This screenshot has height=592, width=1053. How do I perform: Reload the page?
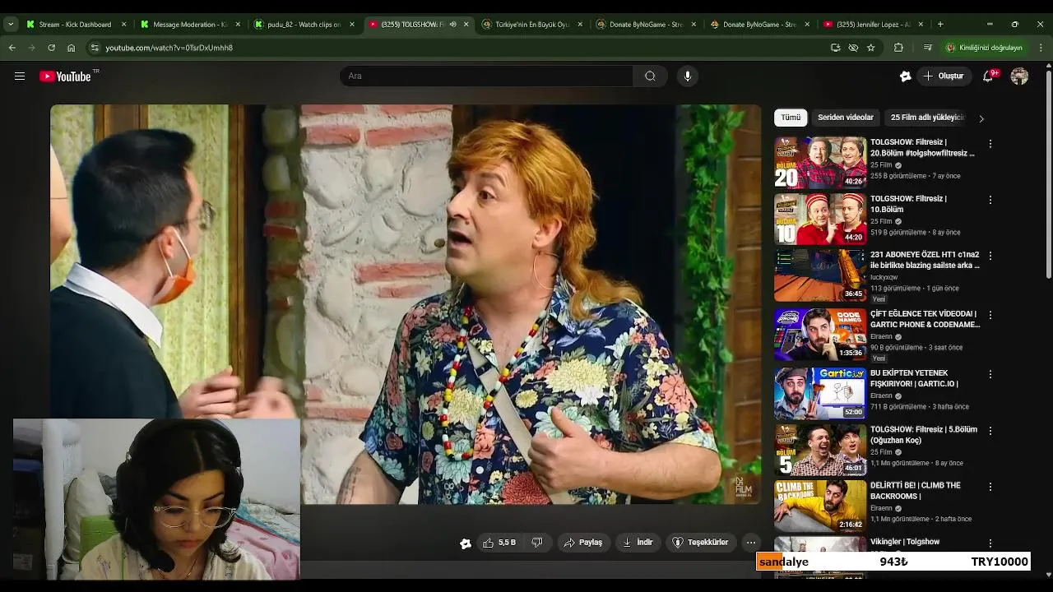[x=51, y=48]
